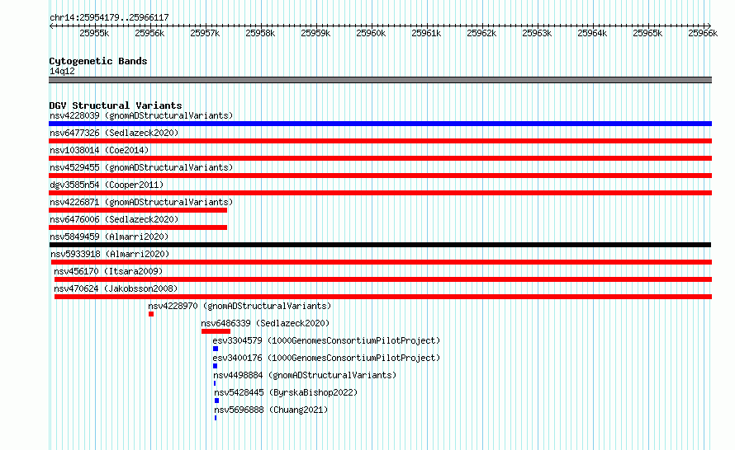735x450 pixels.
Task: Click the blue esv3304579 marker
Action: [x=216, y=349]
